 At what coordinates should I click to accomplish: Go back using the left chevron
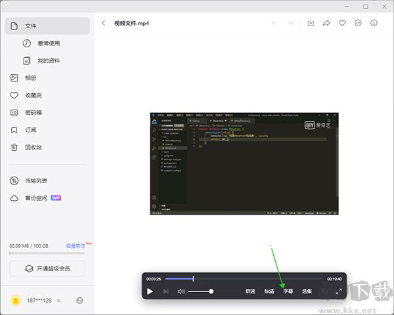point(104,23)
